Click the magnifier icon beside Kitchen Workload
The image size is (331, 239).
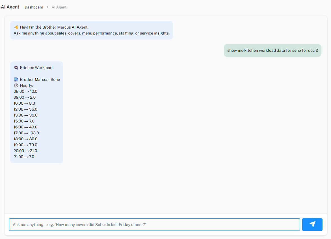click(16, 68)
